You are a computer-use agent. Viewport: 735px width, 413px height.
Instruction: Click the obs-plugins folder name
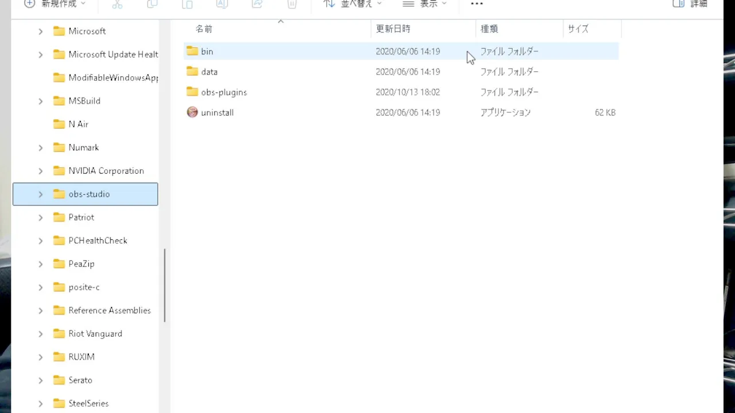coord(224,92)
